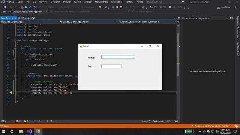
Task: Open the Producto combo box dropdown in Form1
Action: pos(133,57)
